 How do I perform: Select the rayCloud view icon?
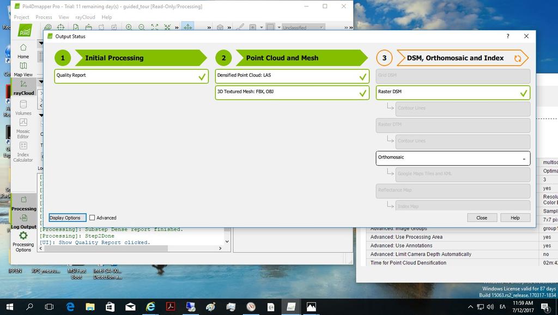click(23, 84)
